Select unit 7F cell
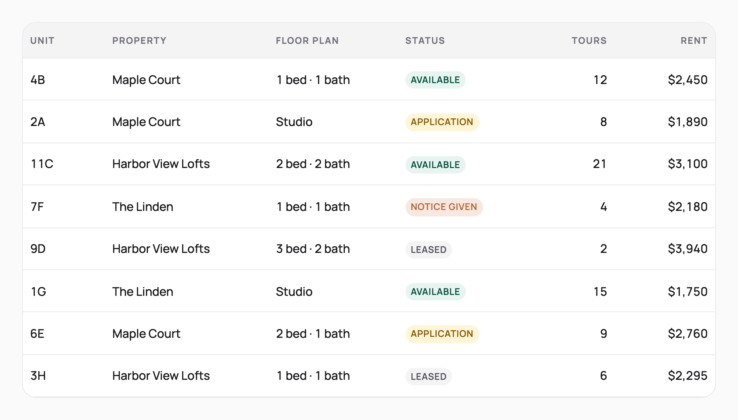Viewport: 738px width, 420px height. tap(37, 207)
